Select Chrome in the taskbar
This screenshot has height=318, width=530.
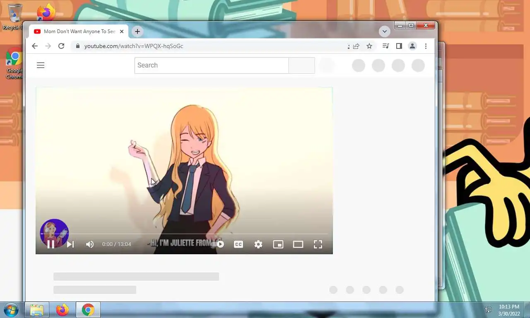88,310
